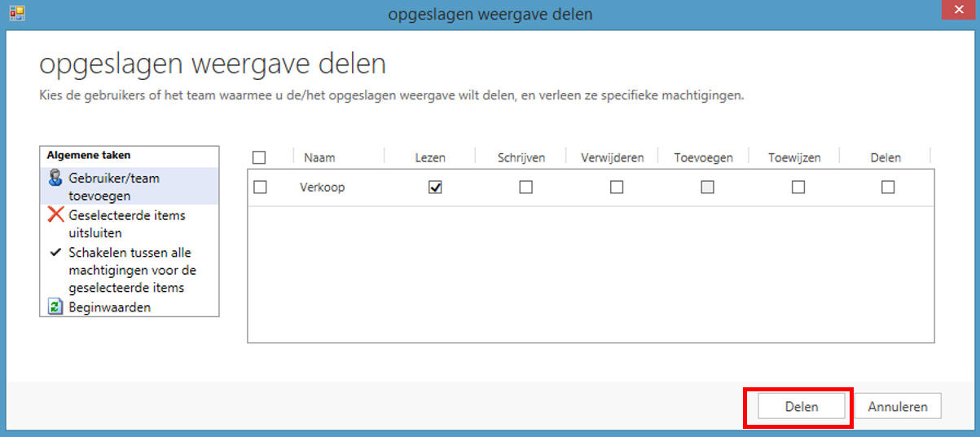
Task: Enable Delen permission for Verkoop
Action: (888, 188)
